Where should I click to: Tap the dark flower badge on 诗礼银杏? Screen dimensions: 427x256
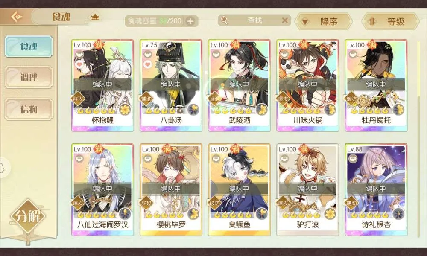(398, 214)
